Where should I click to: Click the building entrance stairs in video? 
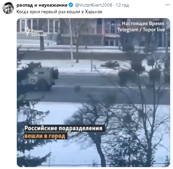pos(97,41)
